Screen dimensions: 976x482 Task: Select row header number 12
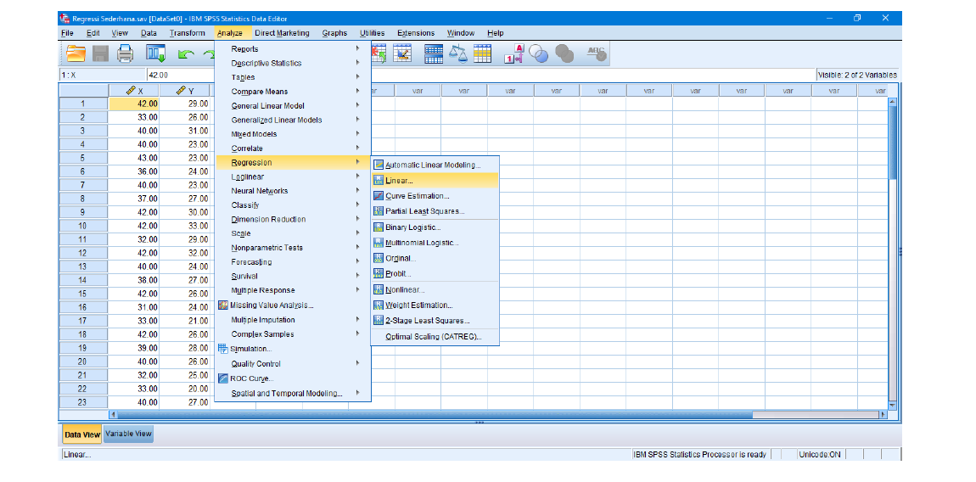(x=83, y=253)
